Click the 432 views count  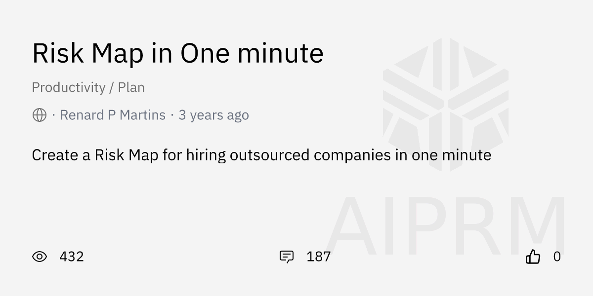tap(72, 257)
